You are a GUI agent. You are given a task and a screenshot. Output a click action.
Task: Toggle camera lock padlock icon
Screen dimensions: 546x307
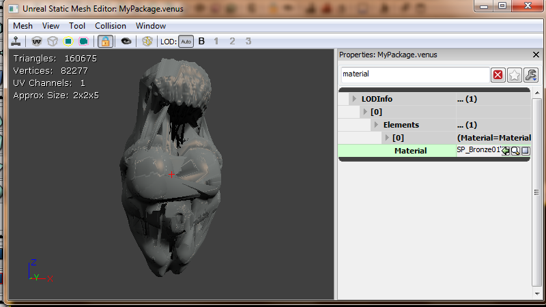tap(105, 42)
